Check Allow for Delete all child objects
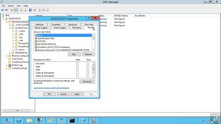Viewport: 221px width, 124px height. pyautogui.click(x=77, y=76)
